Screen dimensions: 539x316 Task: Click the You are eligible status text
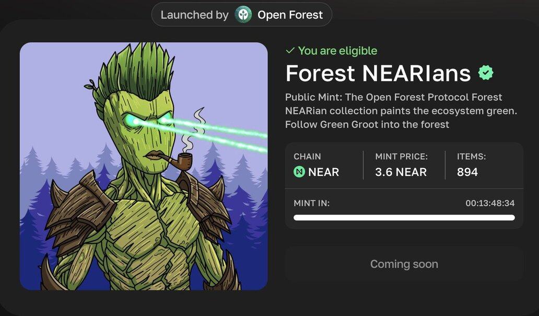click(337, 51)
